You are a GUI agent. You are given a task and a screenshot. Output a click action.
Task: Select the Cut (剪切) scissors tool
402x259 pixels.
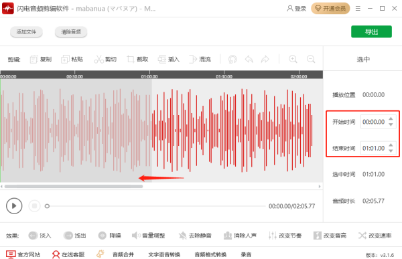(105, 59)
